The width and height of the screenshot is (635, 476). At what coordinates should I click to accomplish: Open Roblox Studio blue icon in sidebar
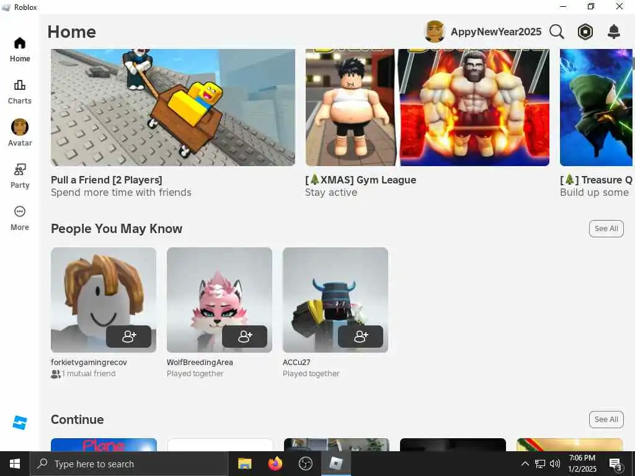(19, 422)
